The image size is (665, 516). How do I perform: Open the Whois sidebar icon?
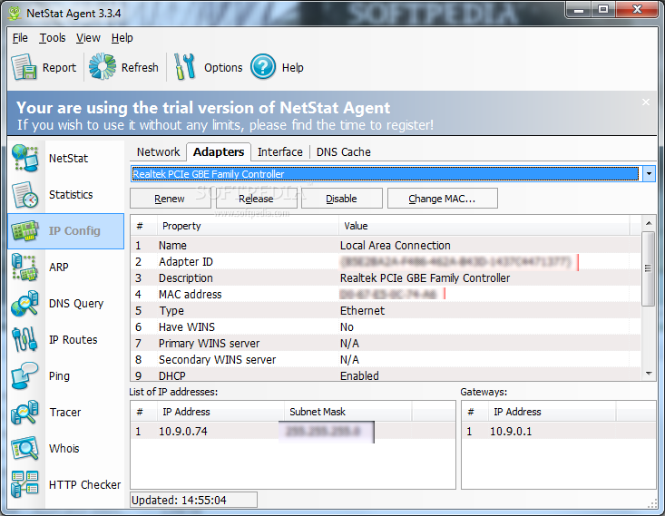(x=25, y=449)
